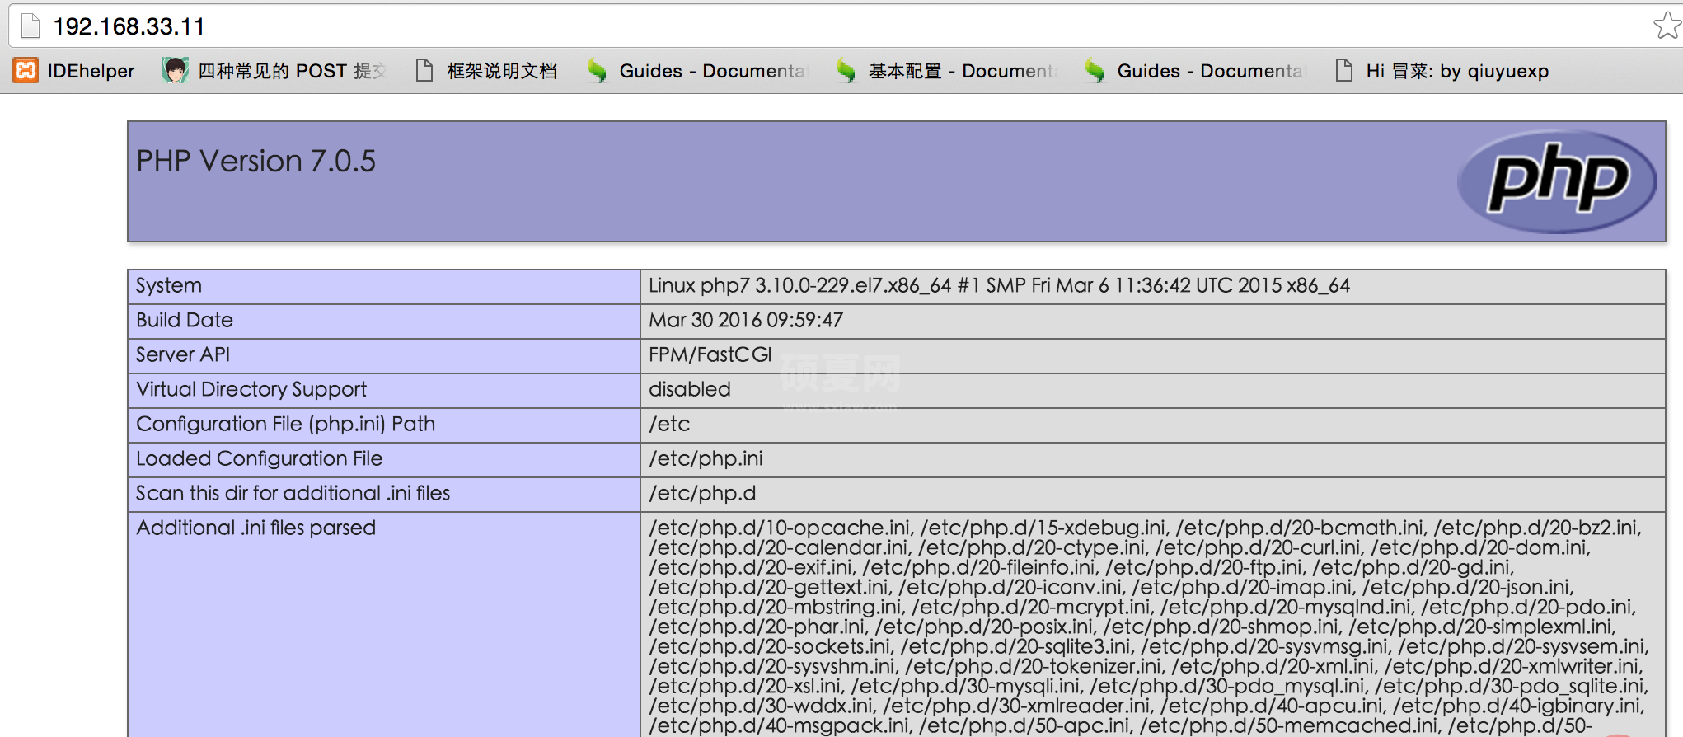
Task: Click the avatar icon of POST bookmark
Action: [175, 70]
